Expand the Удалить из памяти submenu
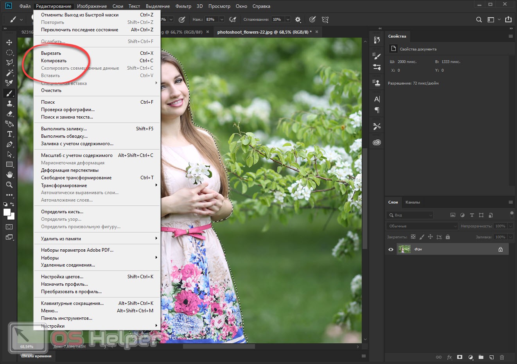The image size is (517, 364). (x=97, y=238)
